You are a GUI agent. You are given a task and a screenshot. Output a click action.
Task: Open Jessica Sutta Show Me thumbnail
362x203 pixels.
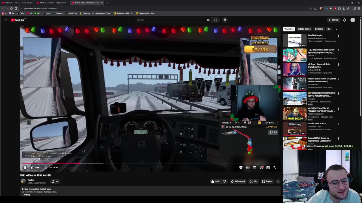[295, 84]
